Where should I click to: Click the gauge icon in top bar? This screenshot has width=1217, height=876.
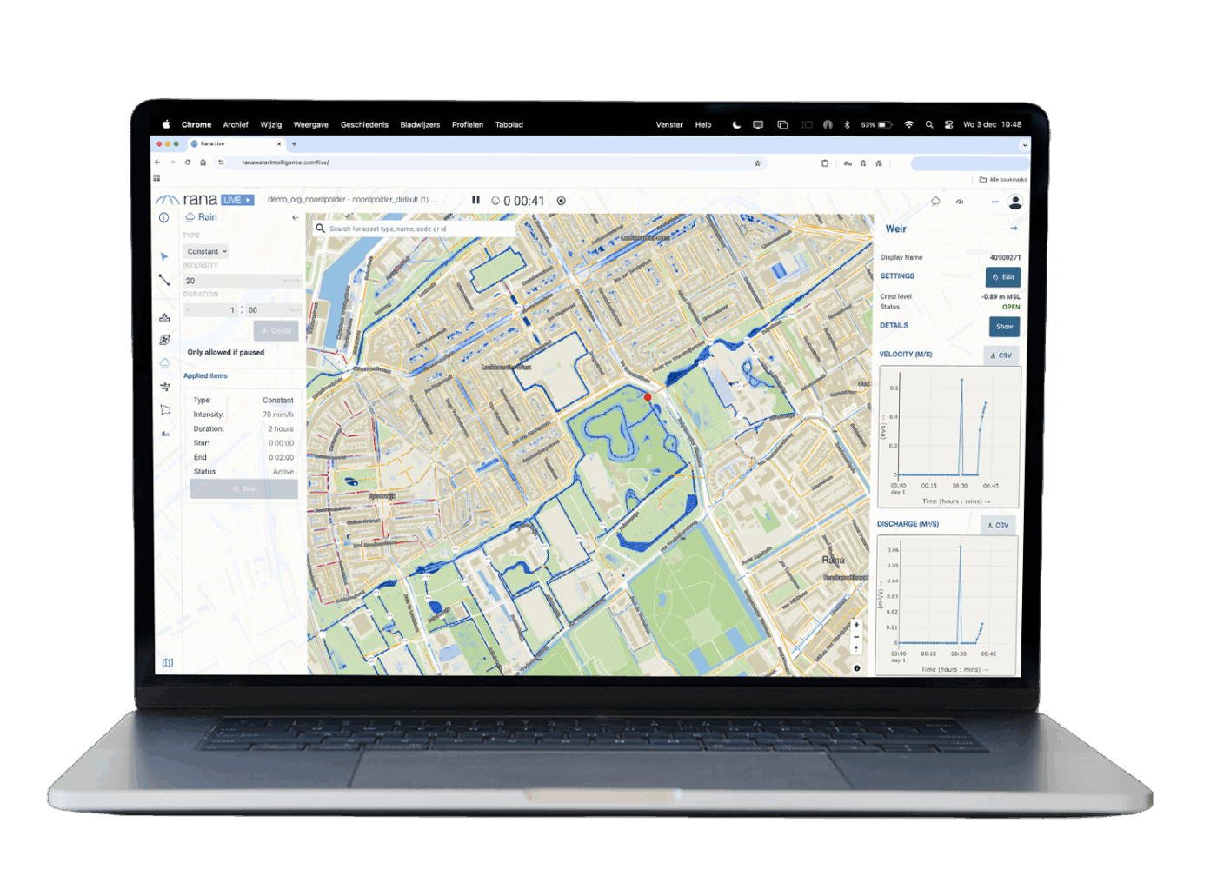(960, 202)
